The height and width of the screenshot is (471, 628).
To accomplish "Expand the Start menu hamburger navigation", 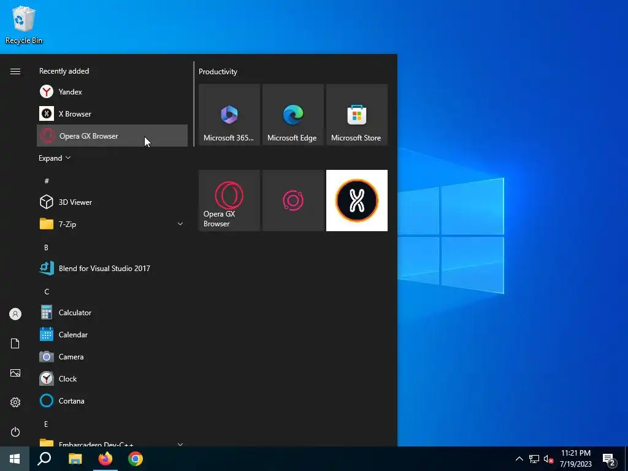I will point(15,71).
